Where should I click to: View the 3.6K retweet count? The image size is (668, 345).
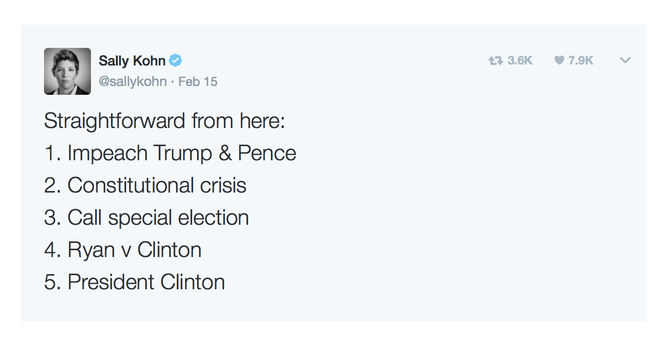(x=520, y=61)
